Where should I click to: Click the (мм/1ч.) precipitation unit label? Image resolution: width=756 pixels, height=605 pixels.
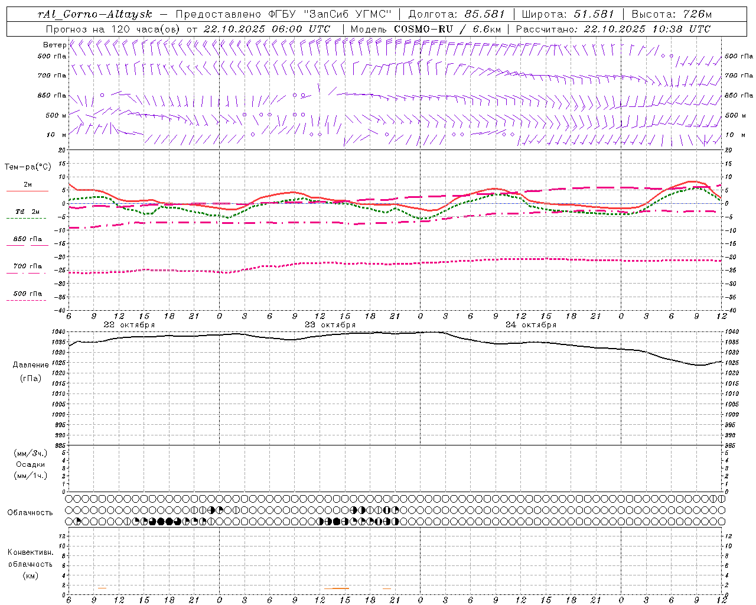pos(31,476)
